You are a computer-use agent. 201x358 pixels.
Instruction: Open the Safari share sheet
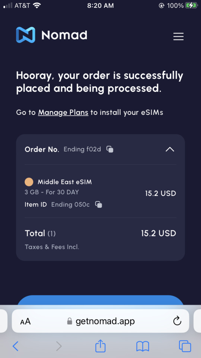tap(100, 345)
